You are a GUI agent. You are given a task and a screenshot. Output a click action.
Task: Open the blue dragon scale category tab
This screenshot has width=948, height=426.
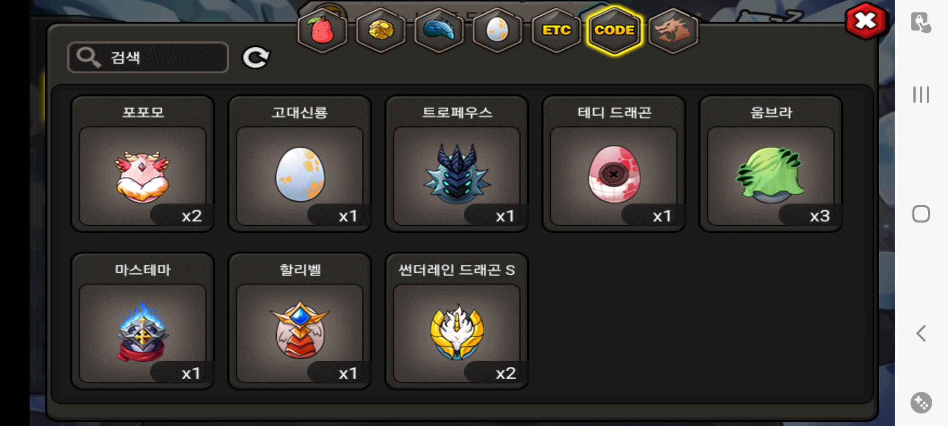439,30
